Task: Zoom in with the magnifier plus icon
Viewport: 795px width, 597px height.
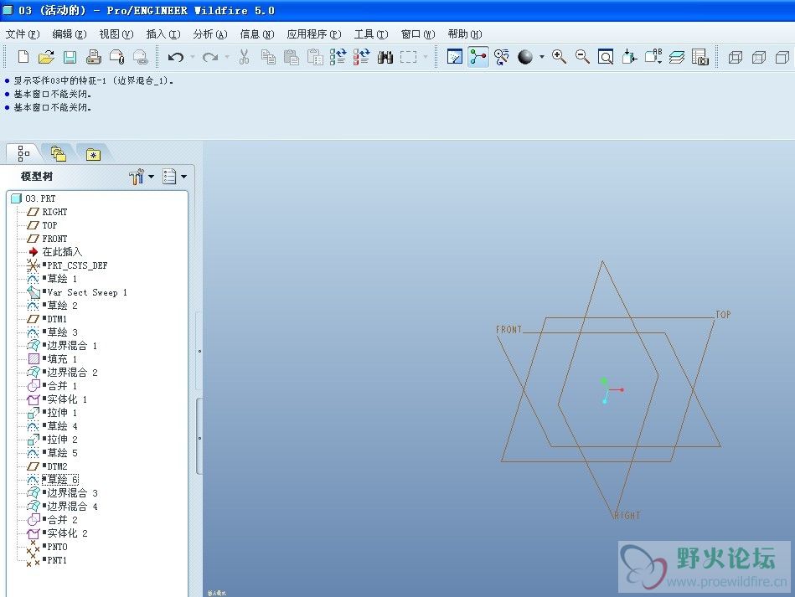Action: pos(559,57)
